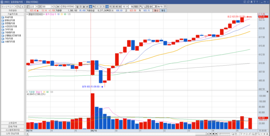Open the menu search dropdown arrow
Viewport: 270px width, 136px height.
tap(16, 7)
